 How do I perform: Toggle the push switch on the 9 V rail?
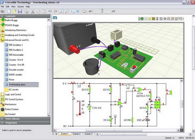(x=79, y=86)
